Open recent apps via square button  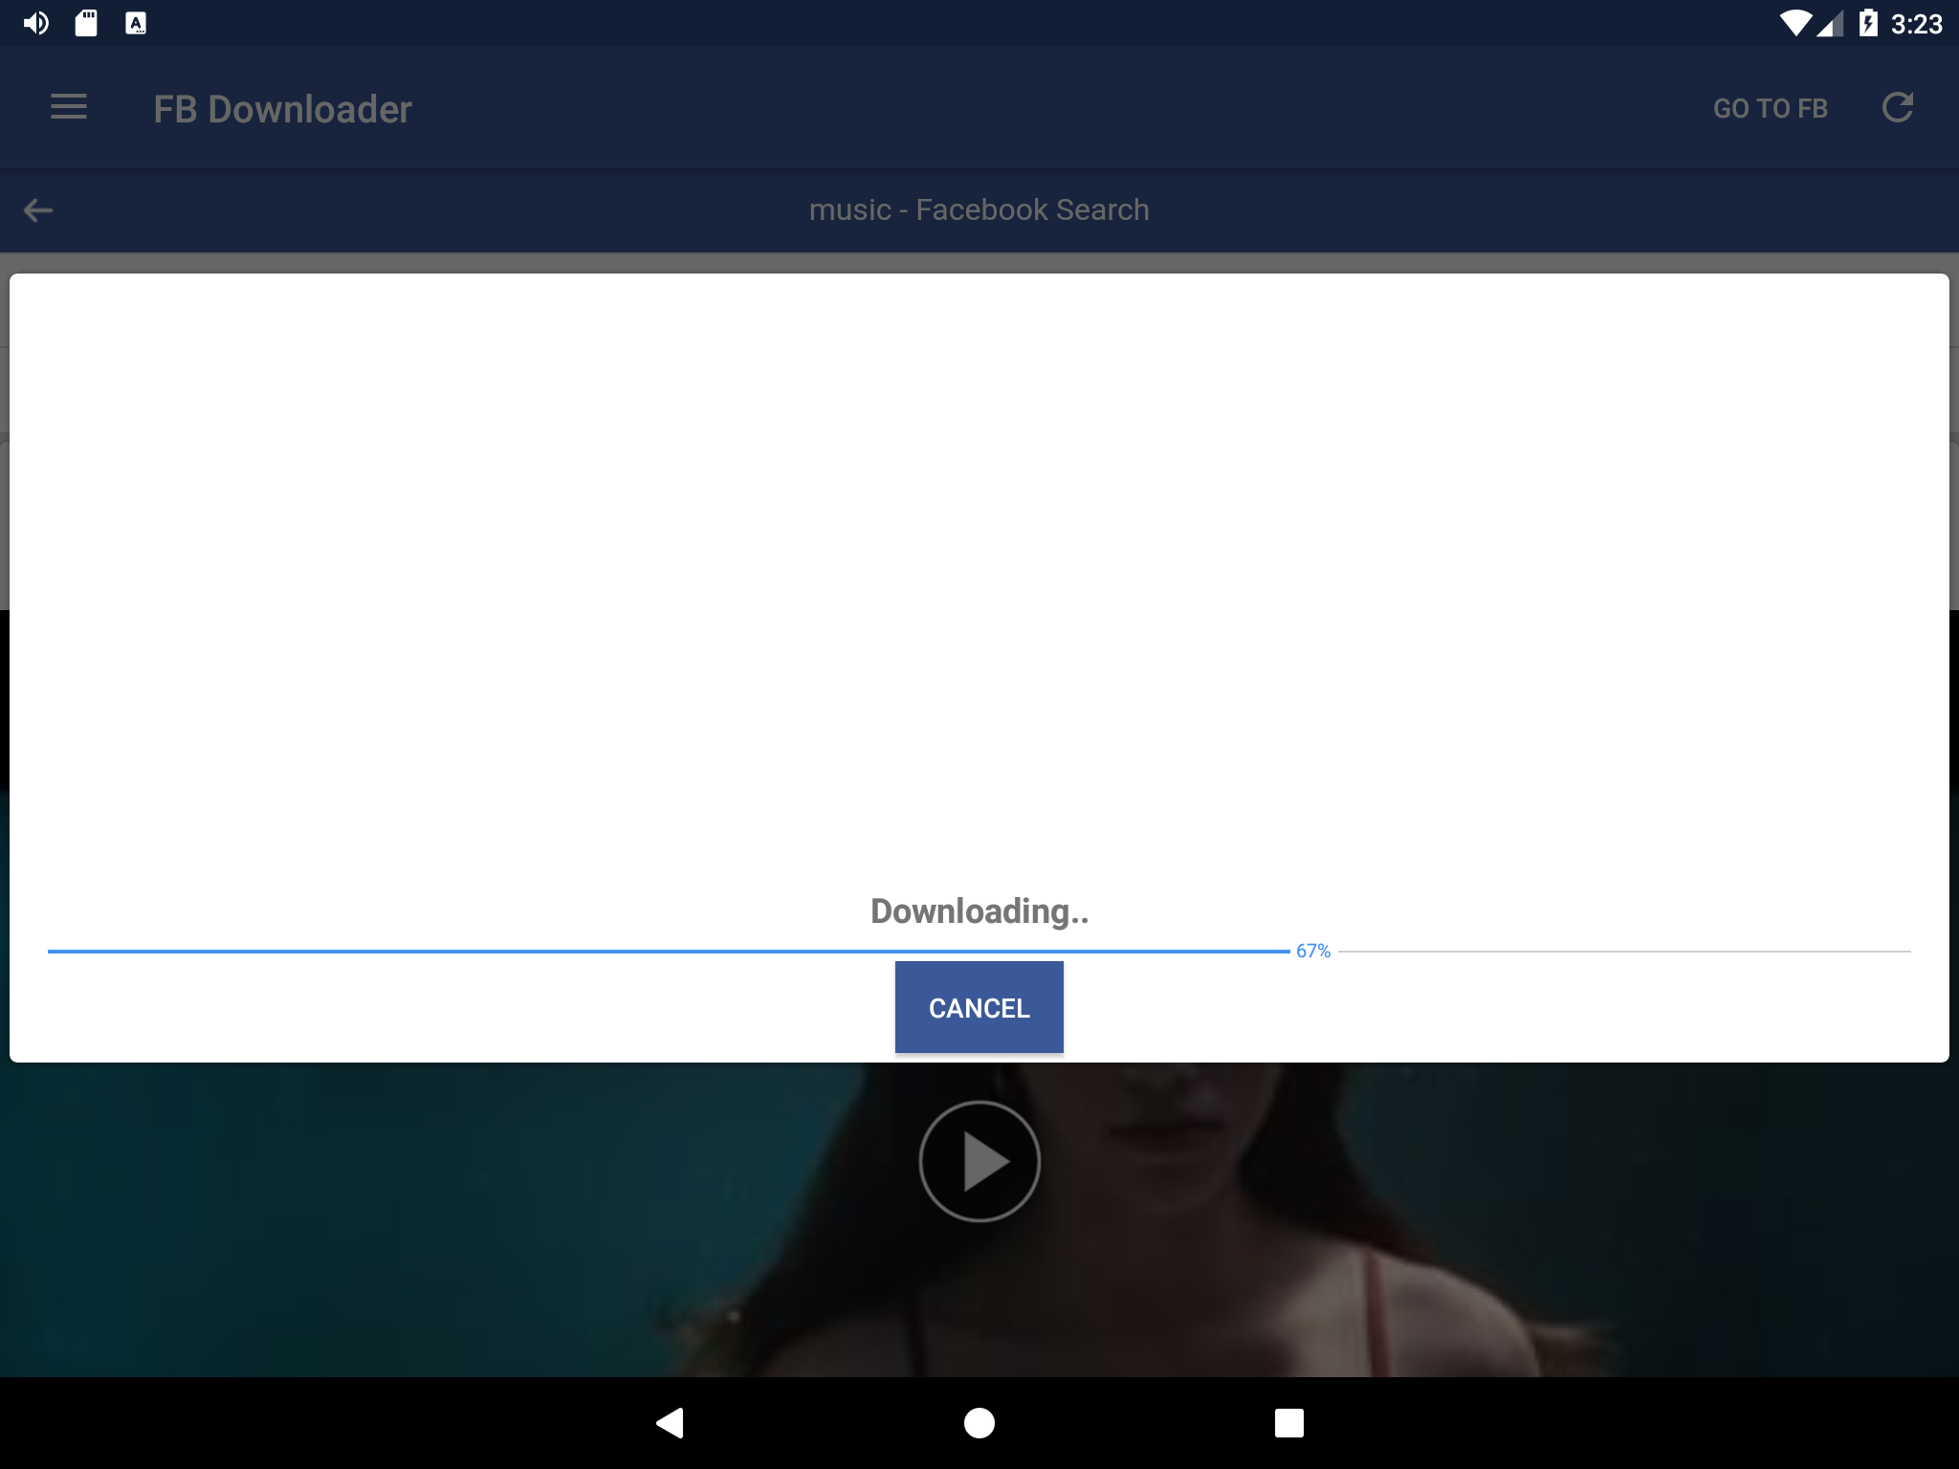click(x=1288, y=1423)
